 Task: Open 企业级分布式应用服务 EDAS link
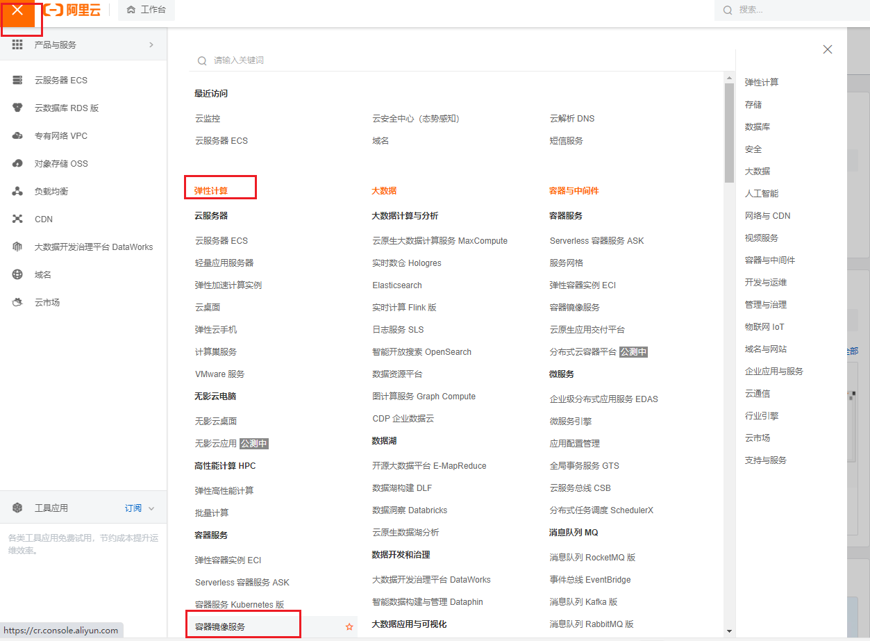[604, 399]
